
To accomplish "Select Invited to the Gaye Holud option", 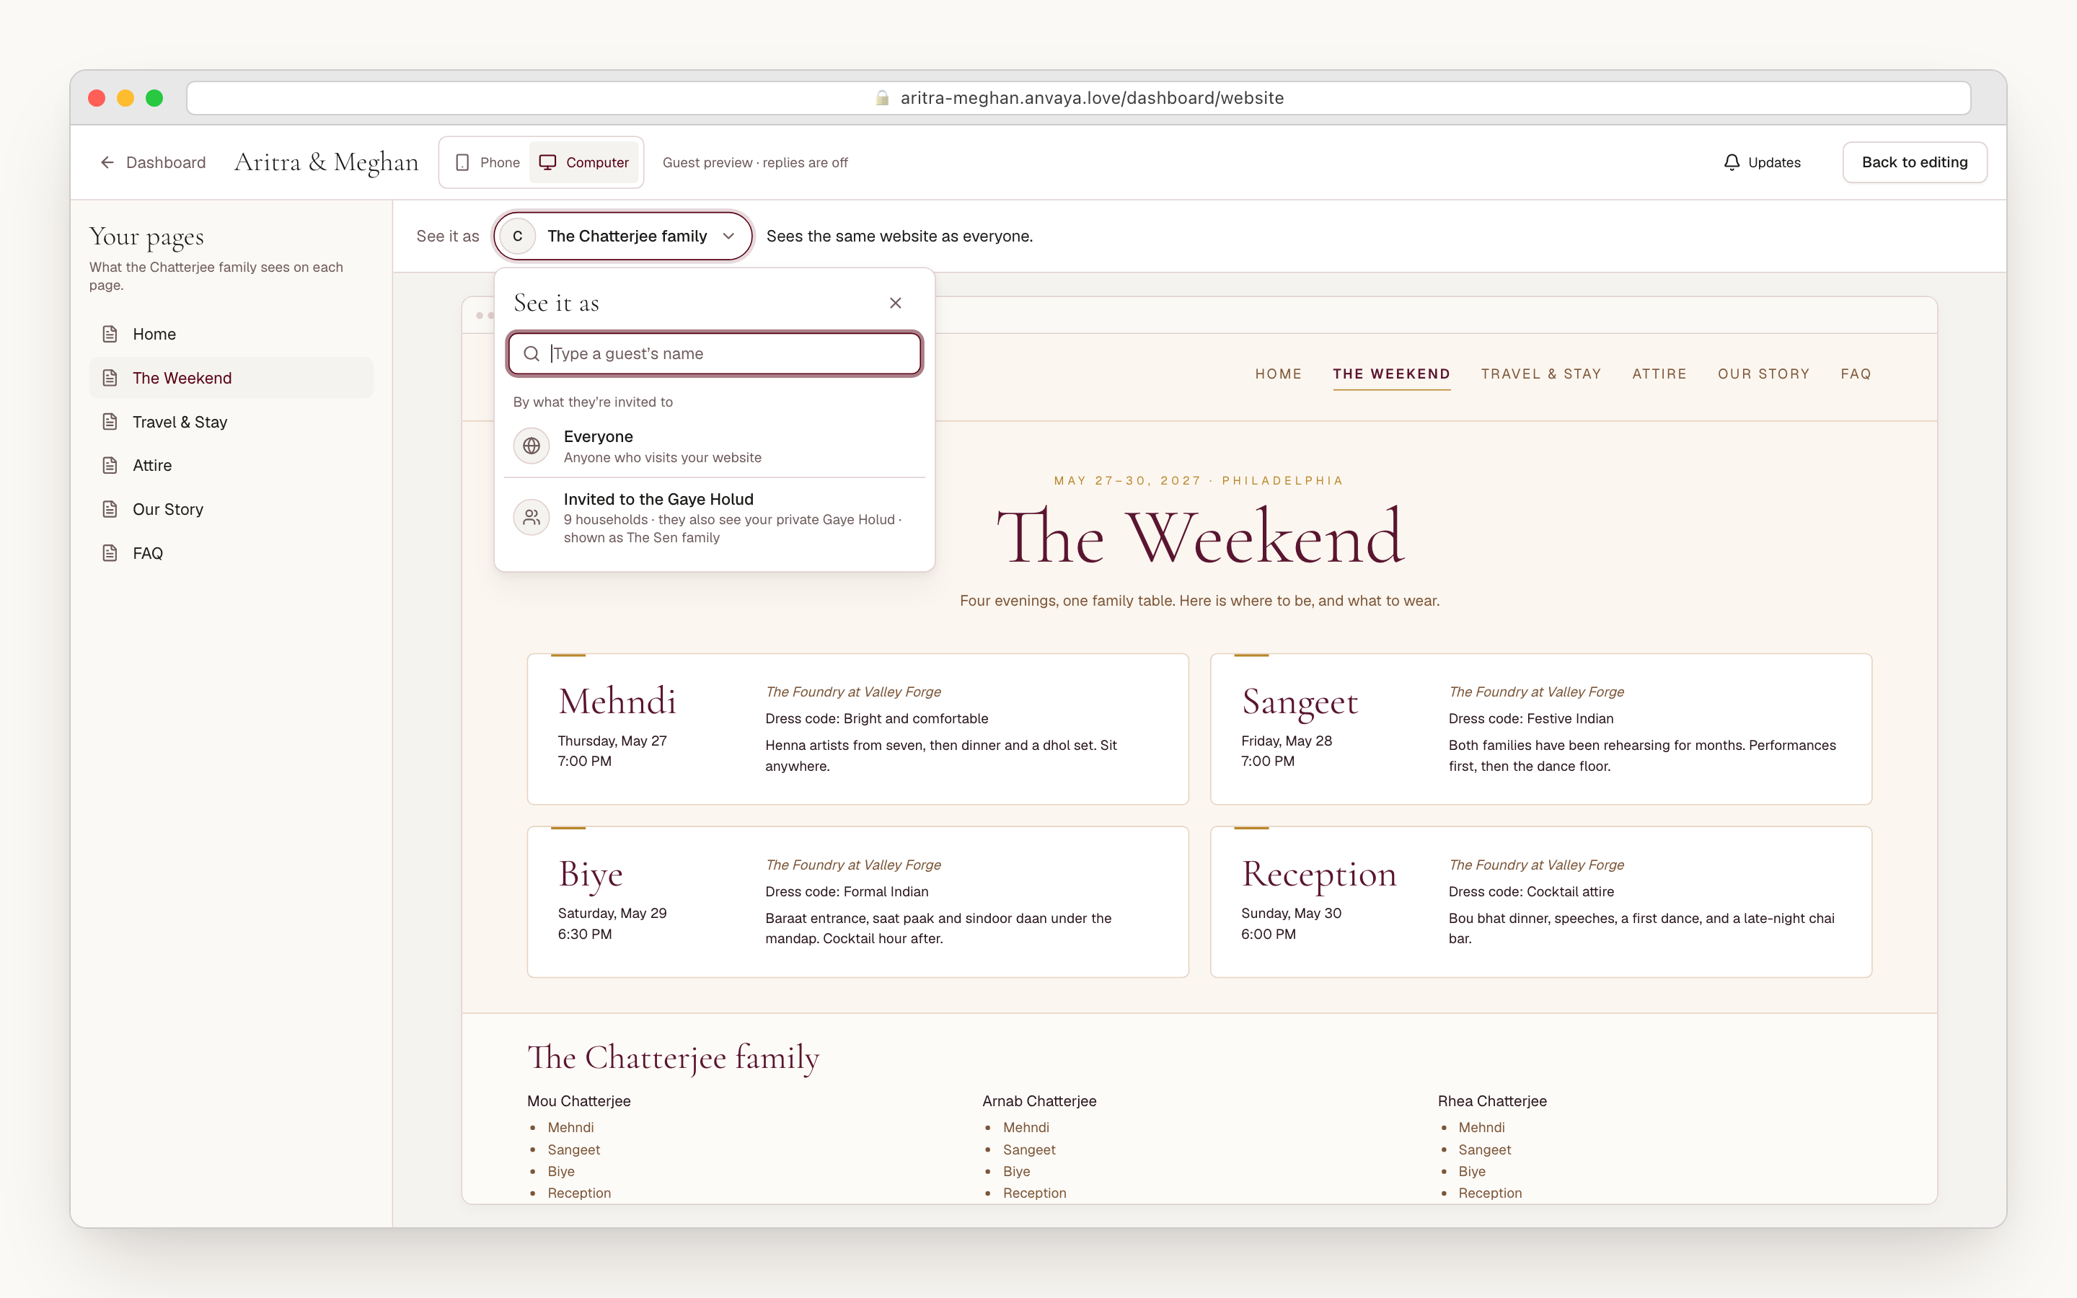I will point(714,518).
